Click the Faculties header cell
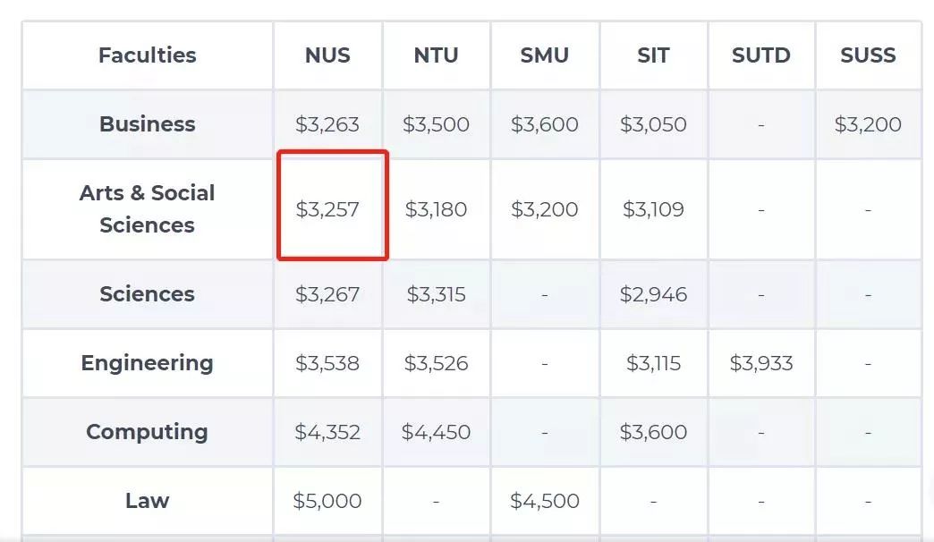The image size is (934, 542). point(147,55)
